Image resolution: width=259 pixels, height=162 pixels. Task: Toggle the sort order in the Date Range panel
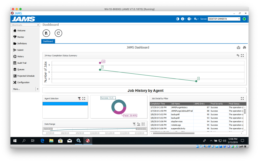(139, 124)
